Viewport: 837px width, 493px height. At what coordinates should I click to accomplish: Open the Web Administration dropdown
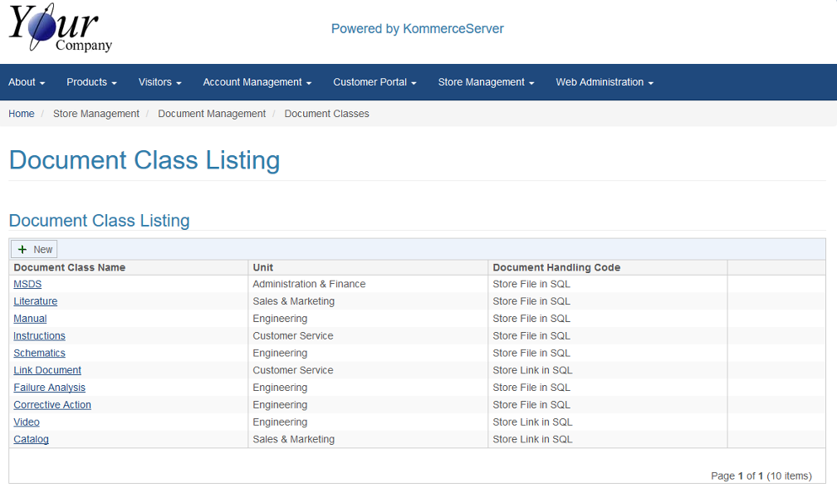click(x=604, y=82)
